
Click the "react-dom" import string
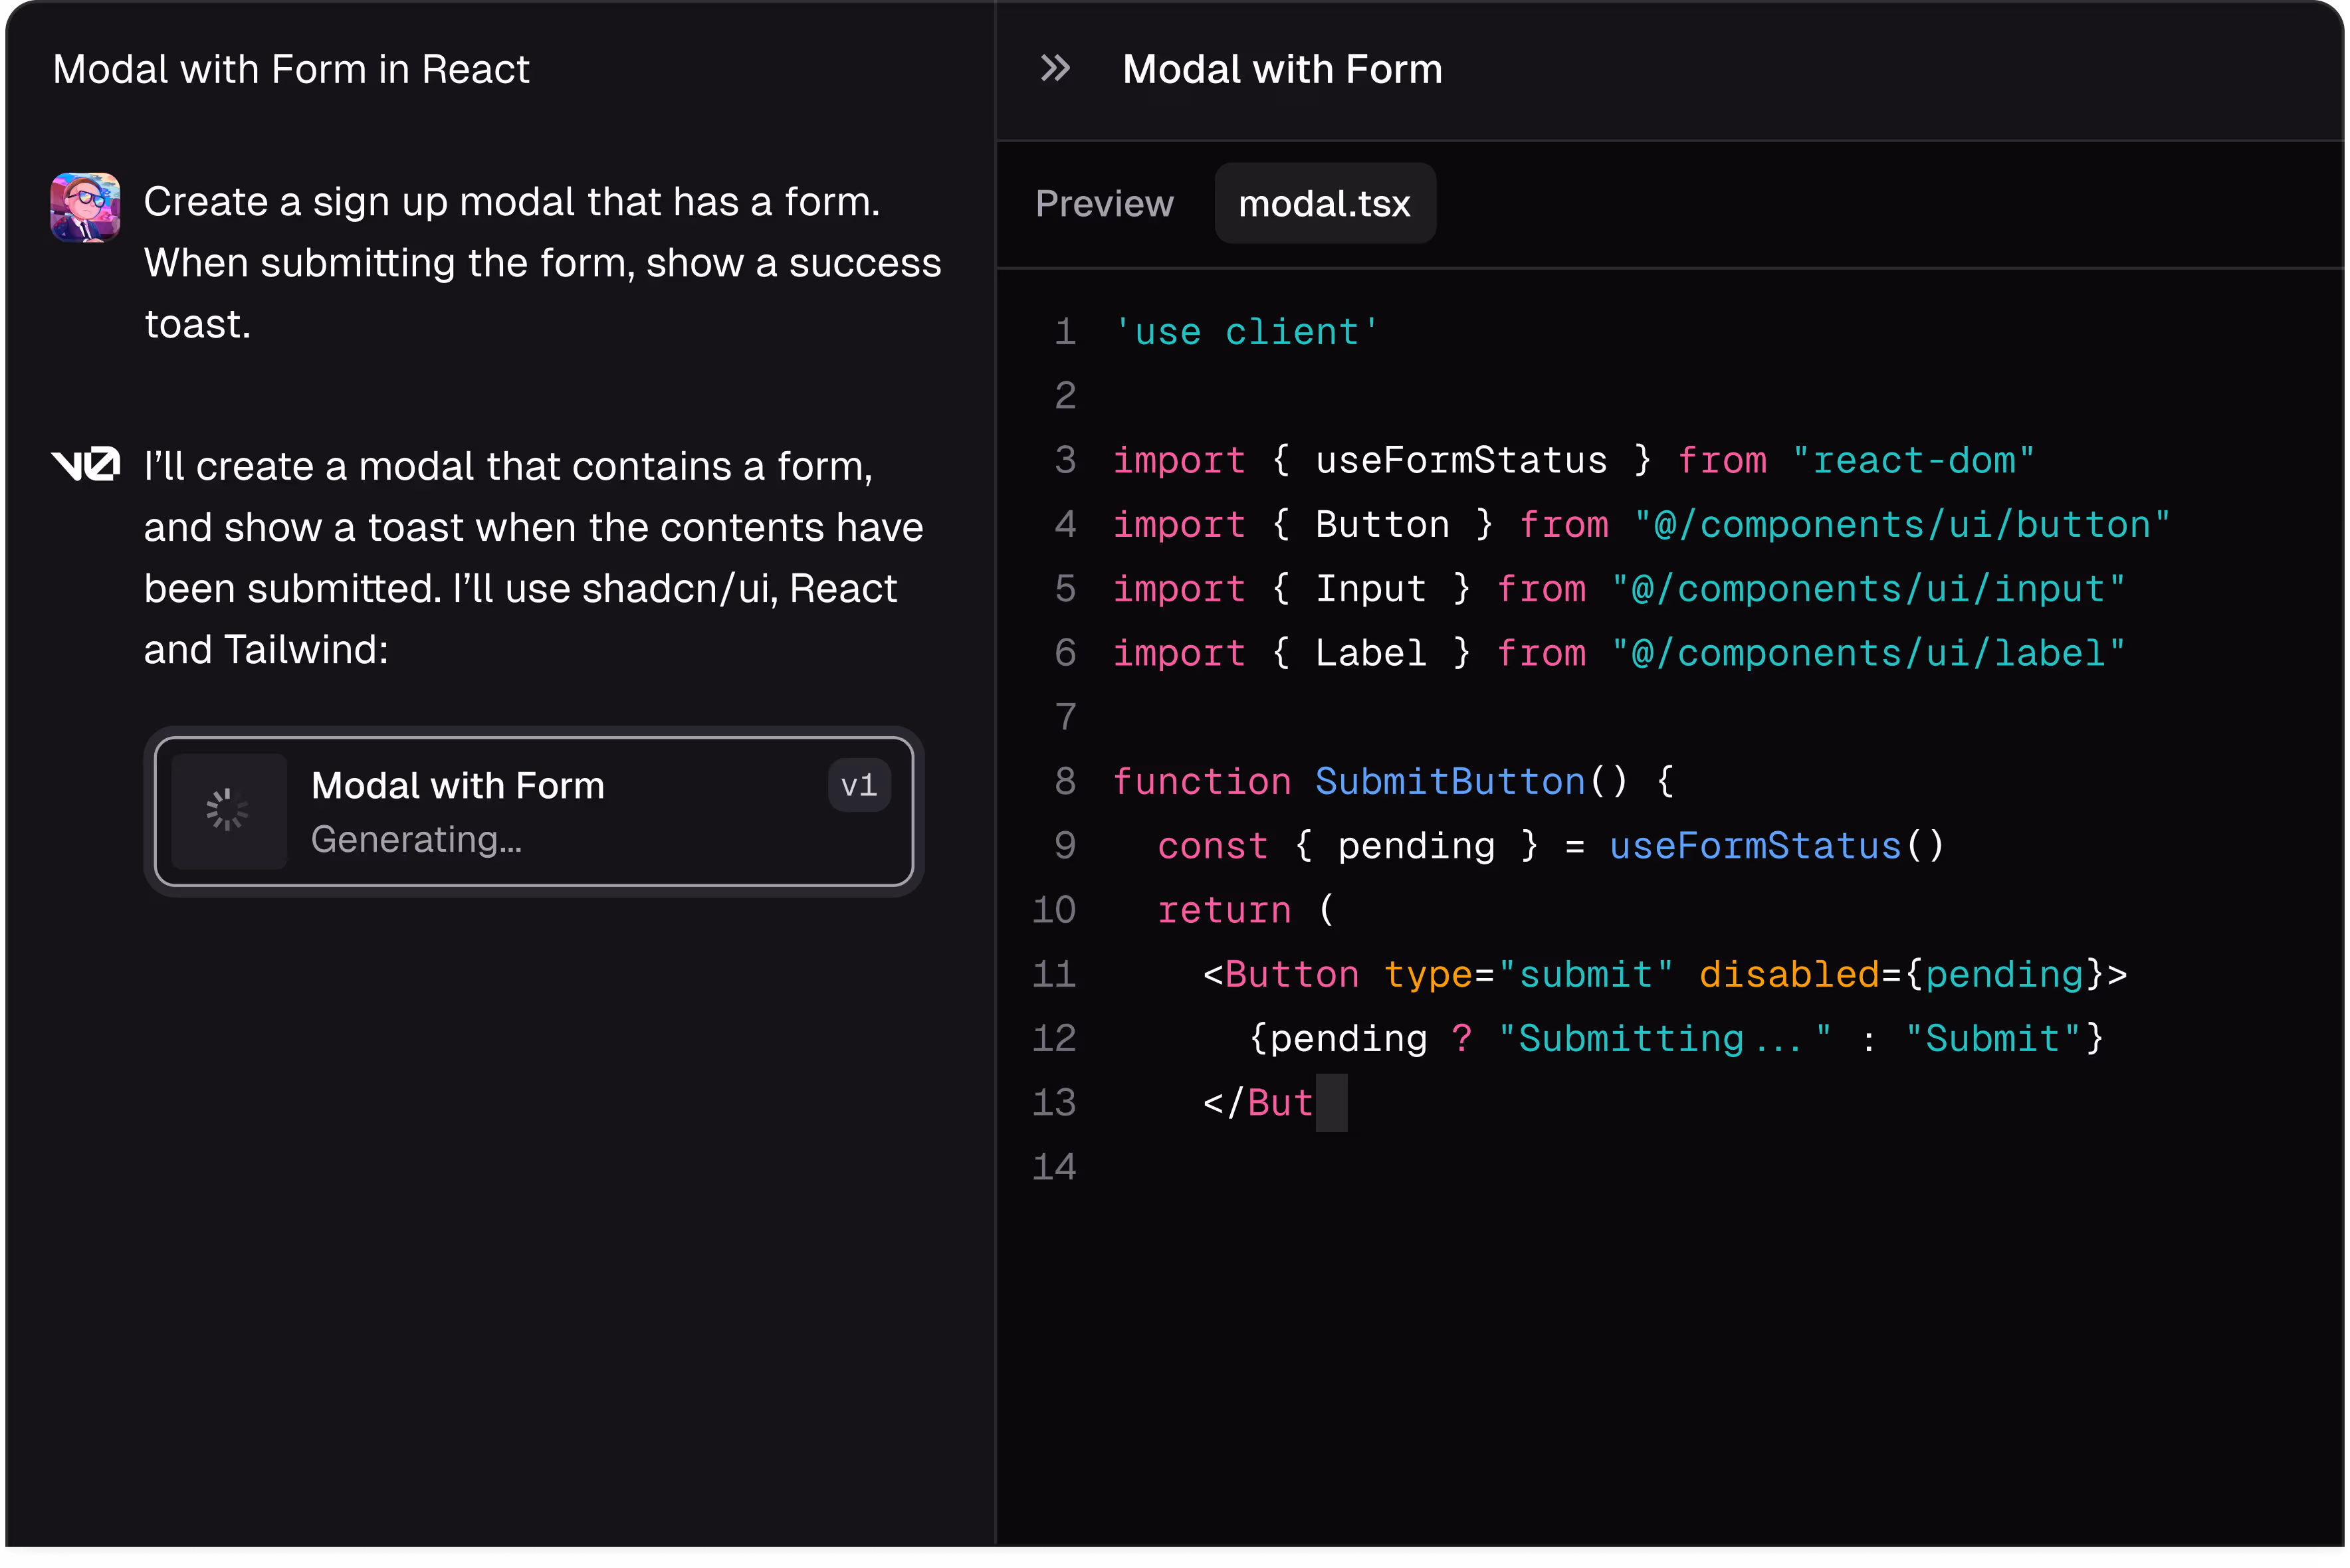pyautogui.click(x=1913, y=461)
